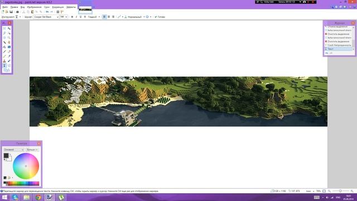Open the Файл menu
The width and height of the screenshot is (357, 201).
pos(5,7)
